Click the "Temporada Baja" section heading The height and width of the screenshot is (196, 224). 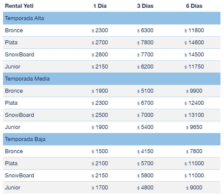[x=25, y=139]
